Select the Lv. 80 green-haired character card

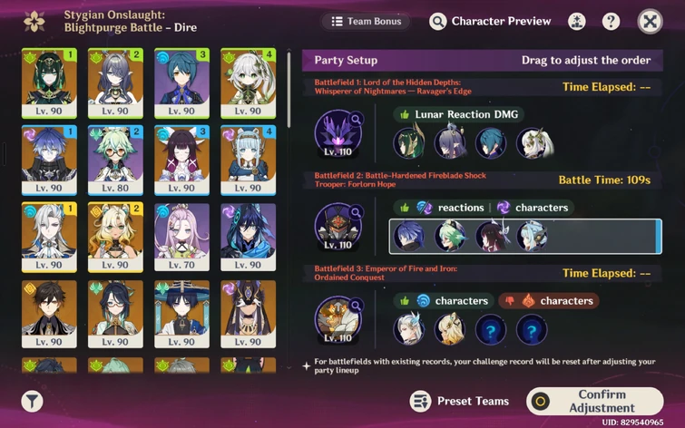(115, 160)
